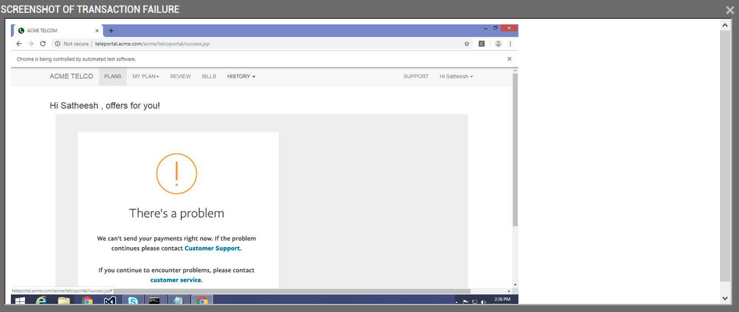Open File Explorer from taskbar

click(x=64, y=300)
